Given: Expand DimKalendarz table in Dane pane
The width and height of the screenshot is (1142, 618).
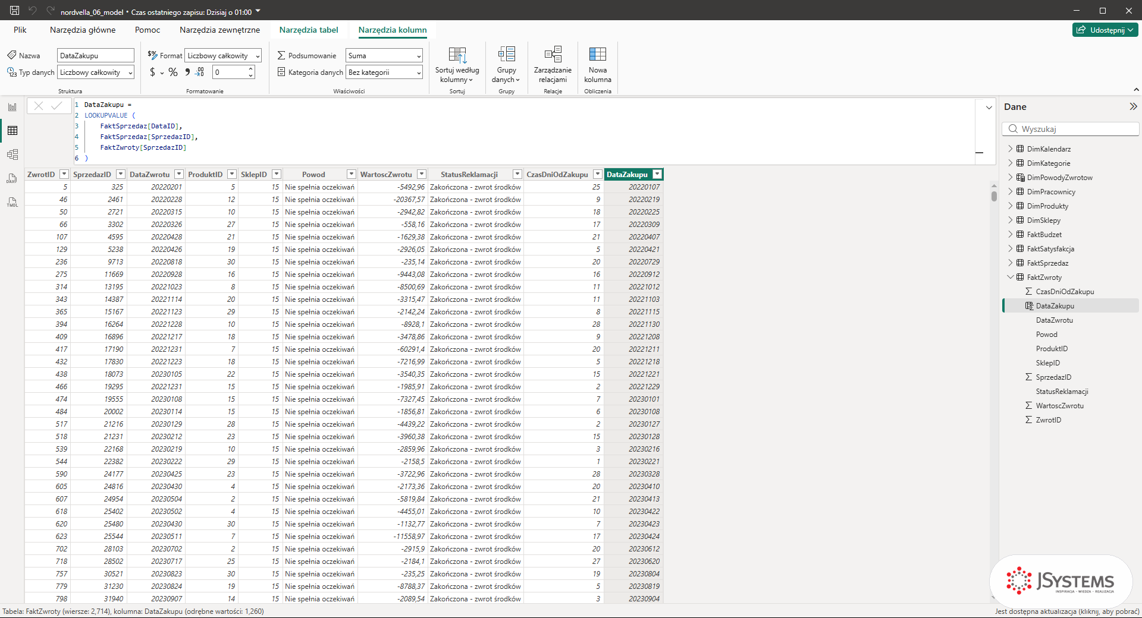Looking at the screenshot, I should [x=1010, y=149].
